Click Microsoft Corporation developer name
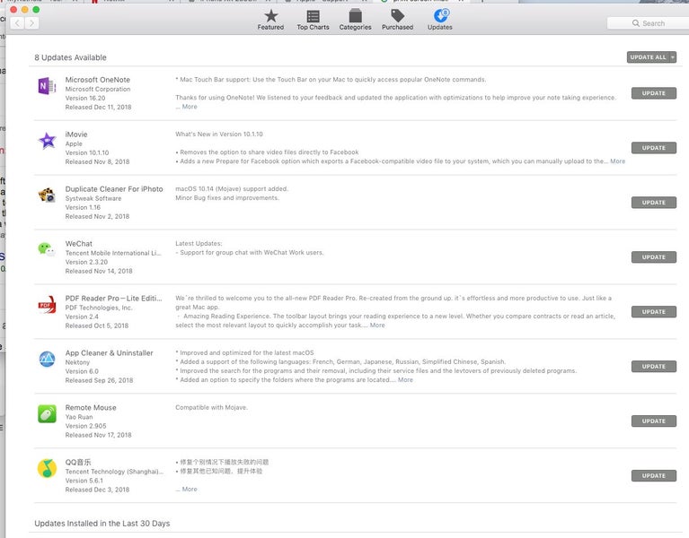Viewport: 689px width, 538px height. click(x=98, y=89)
